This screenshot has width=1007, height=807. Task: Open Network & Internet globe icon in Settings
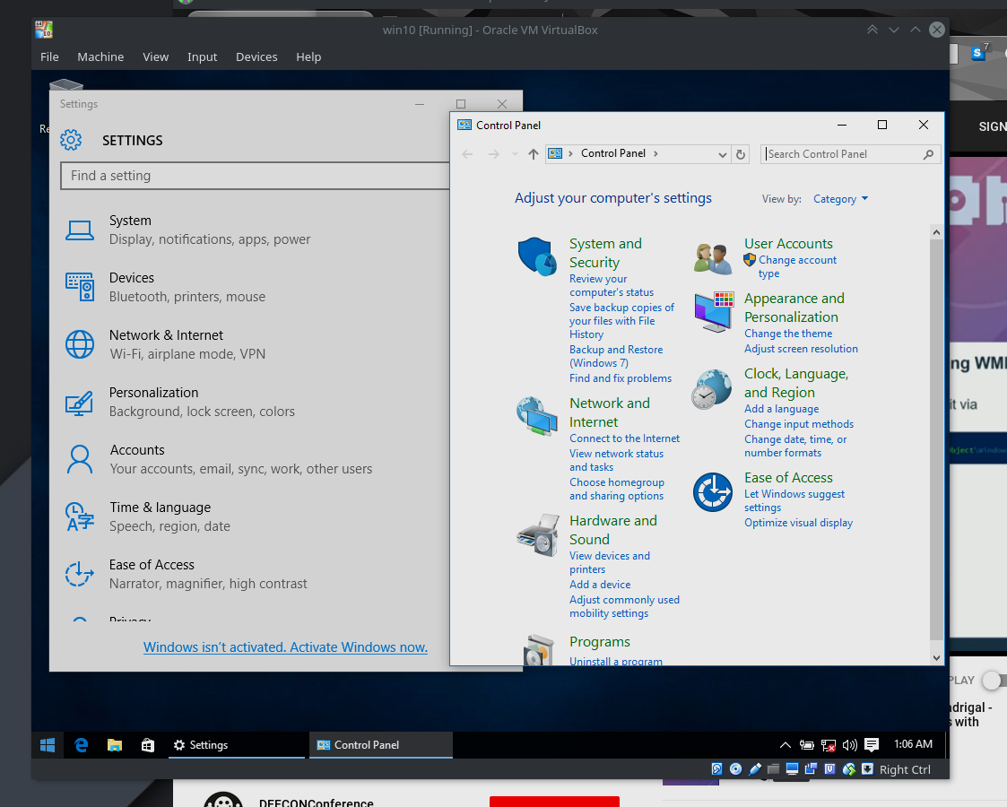pyautogui.click(x=80, y=344)
